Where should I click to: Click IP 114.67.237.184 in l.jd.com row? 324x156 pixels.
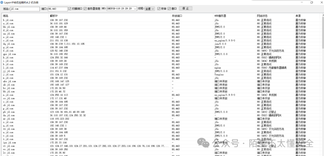tap(59, 68)
